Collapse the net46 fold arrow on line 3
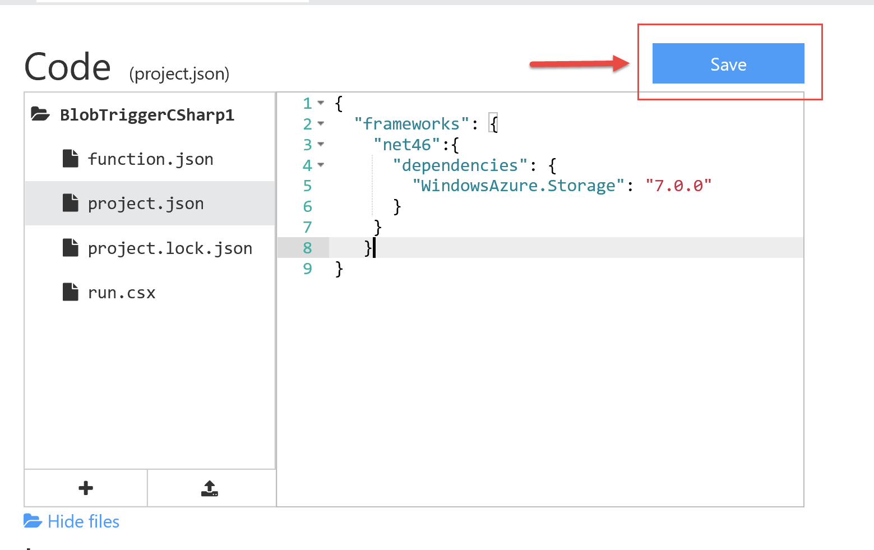The height and width of the screenshot is (550, 874). tap(321, 144)
